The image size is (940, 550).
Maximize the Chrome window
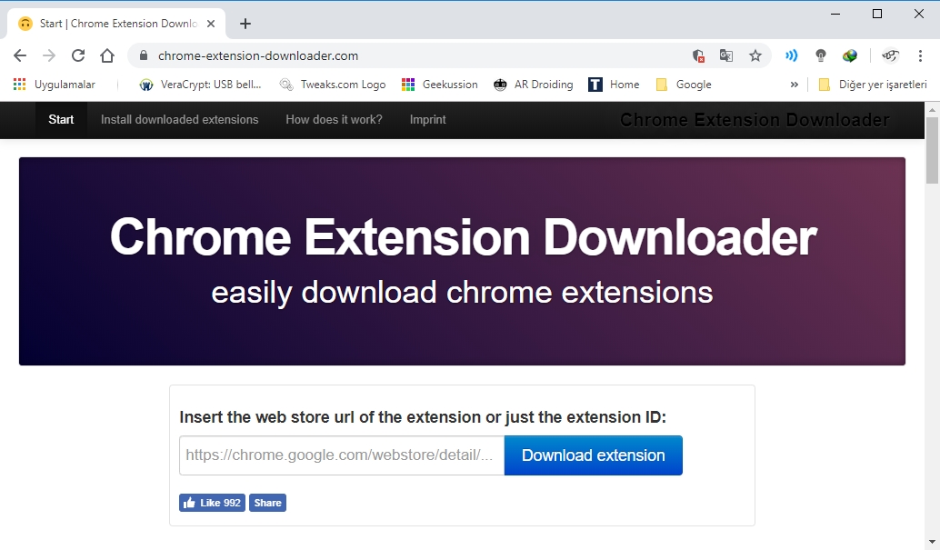(877, 14)
